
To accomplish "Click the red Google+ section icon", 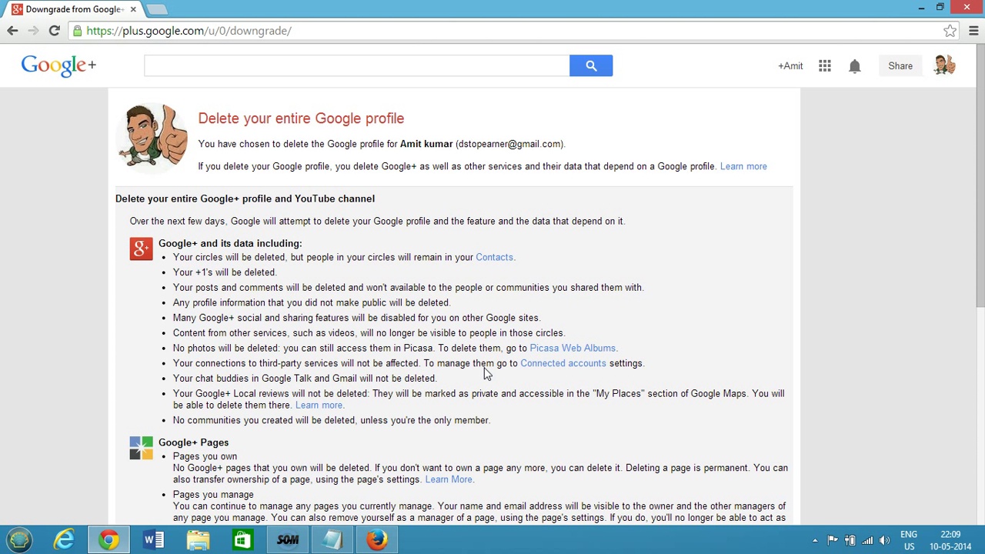I will pos(141,249).
